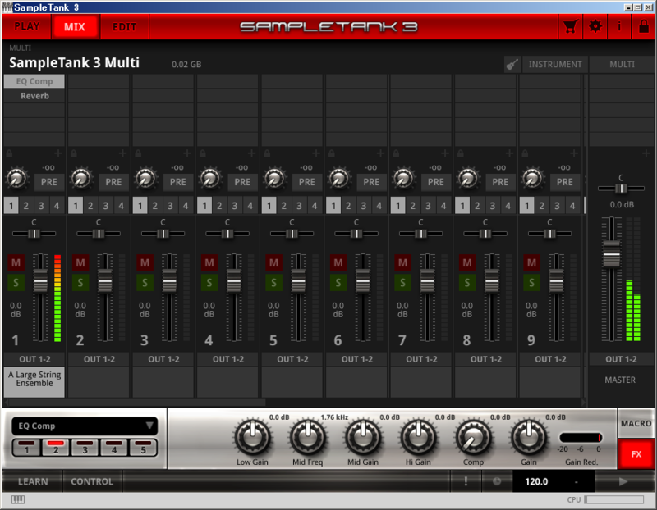The width and height of the screenshot is (657, 510).
Task: Click the Mid Freq knob
Action: click(307, 437)
